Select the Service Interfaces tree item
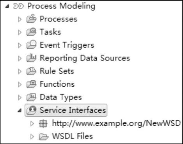183x144 pixels. click(66, 110)
